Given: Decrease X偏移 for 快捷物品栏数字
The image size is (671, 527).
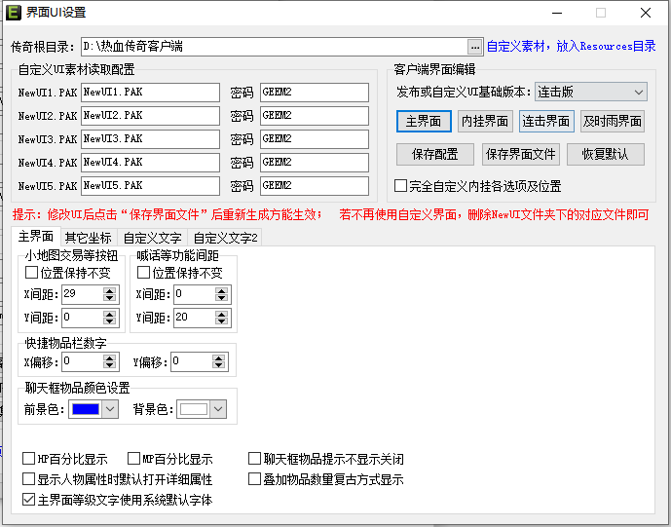Looking at the screenshot, I should coord(109,365).
